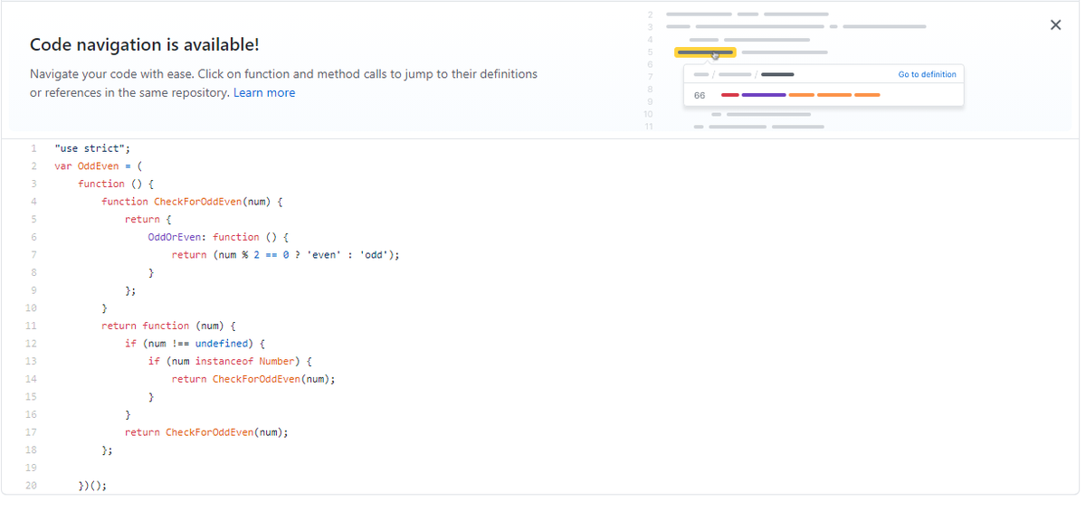This screenshot has width=1086, height=511.
Task: Click the "Code navigation is available!" heading
Action: pos(145,44)
